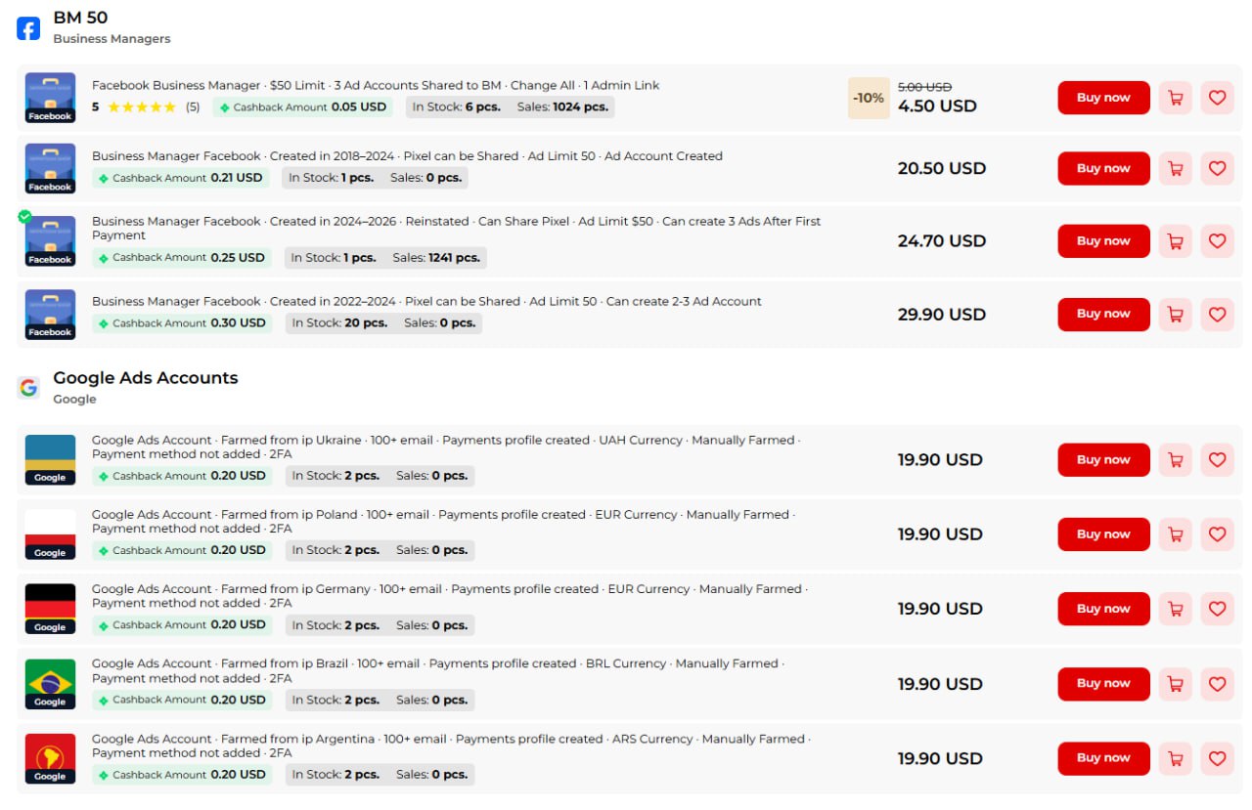Click heart icon on 29.90 USD listing

[x=1217, y=314]
